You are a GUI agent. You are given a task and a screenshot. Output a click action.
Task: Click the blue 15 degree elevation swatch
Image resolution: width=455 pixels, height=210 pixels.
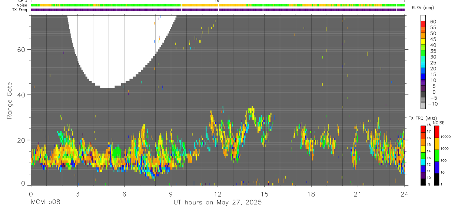click(423, 77)
